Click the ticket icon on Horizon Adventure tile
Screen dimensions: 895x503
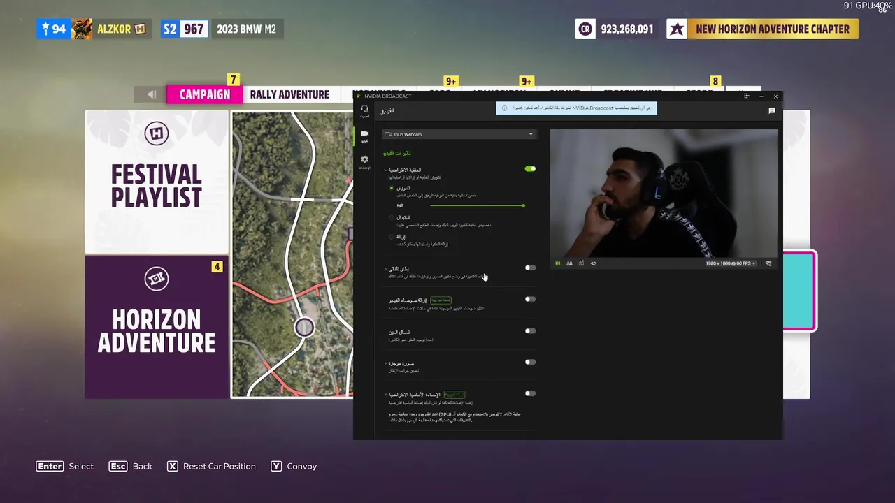(x=157, y=279)
